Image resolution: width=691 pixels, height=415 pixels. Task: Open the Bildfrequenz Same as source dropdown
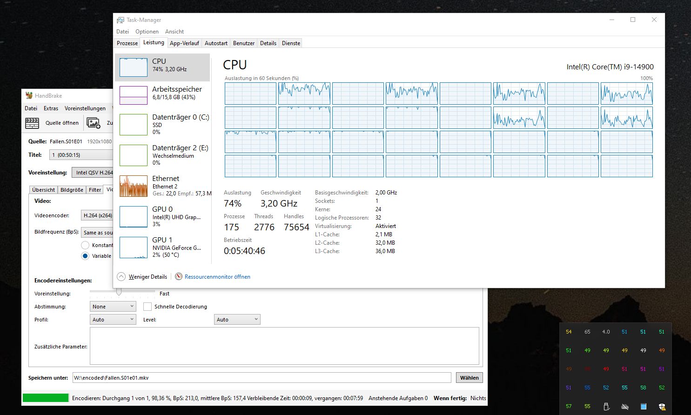pos(97,232)
